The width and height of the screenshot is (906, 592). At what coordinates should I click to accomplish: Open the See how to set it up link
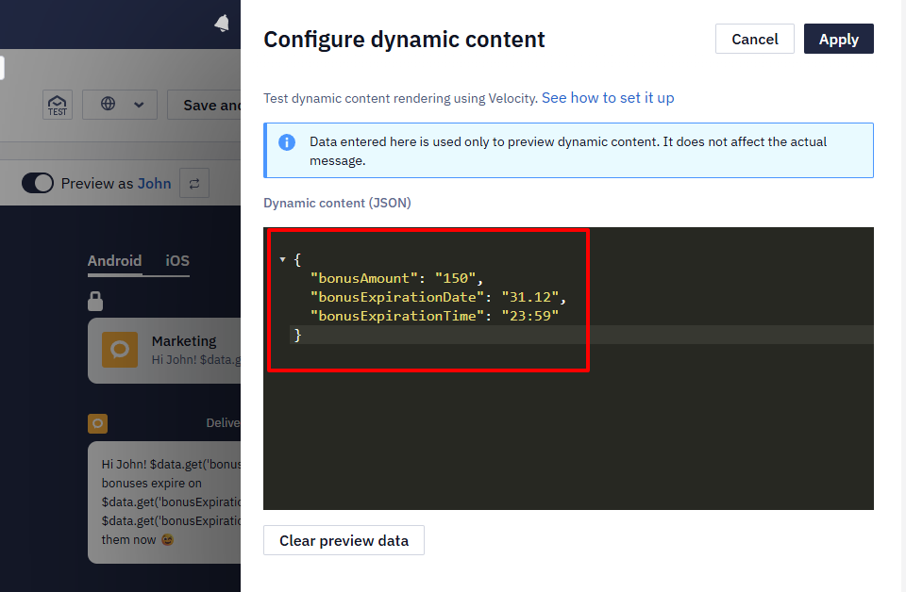(608, 98)
